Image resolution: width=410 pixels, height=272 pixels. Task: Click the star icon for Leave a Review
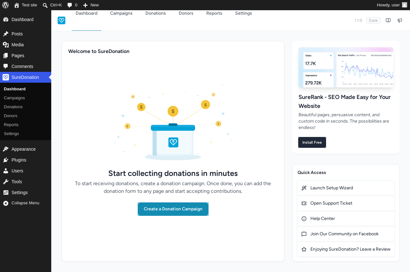pyautogui.click(x=304, y=249)
